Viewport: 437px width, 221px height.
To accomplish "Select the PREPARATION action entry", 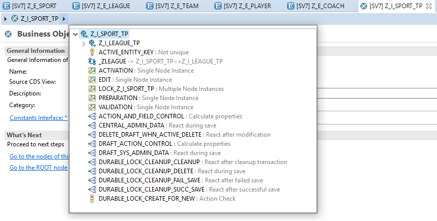I will pyautogui.click(x=149, y=98).
